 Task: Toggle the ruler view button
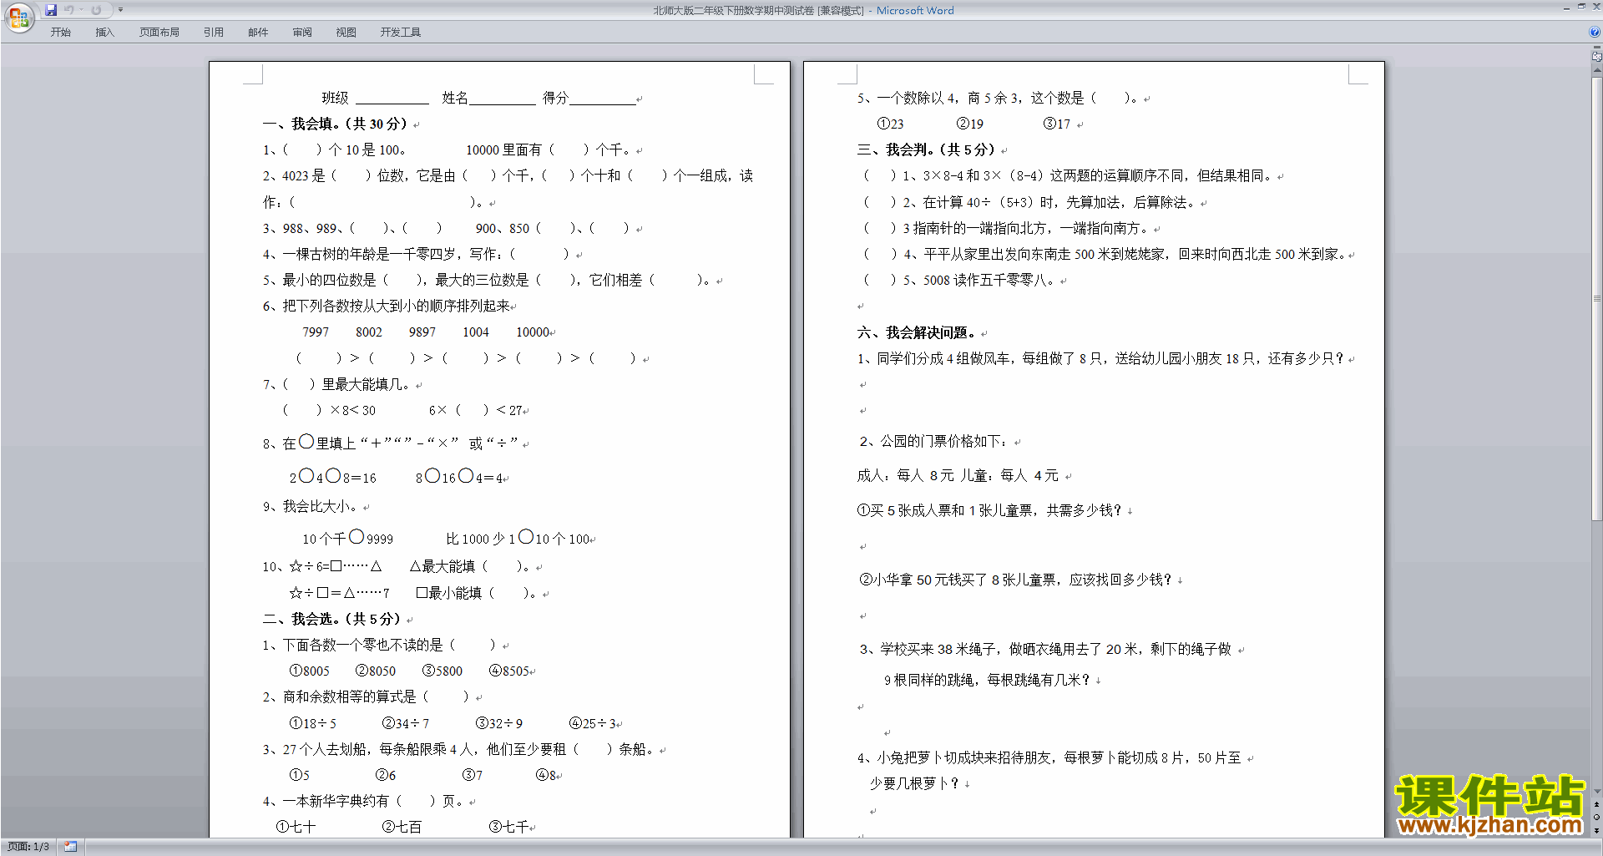pos(1596,57)
